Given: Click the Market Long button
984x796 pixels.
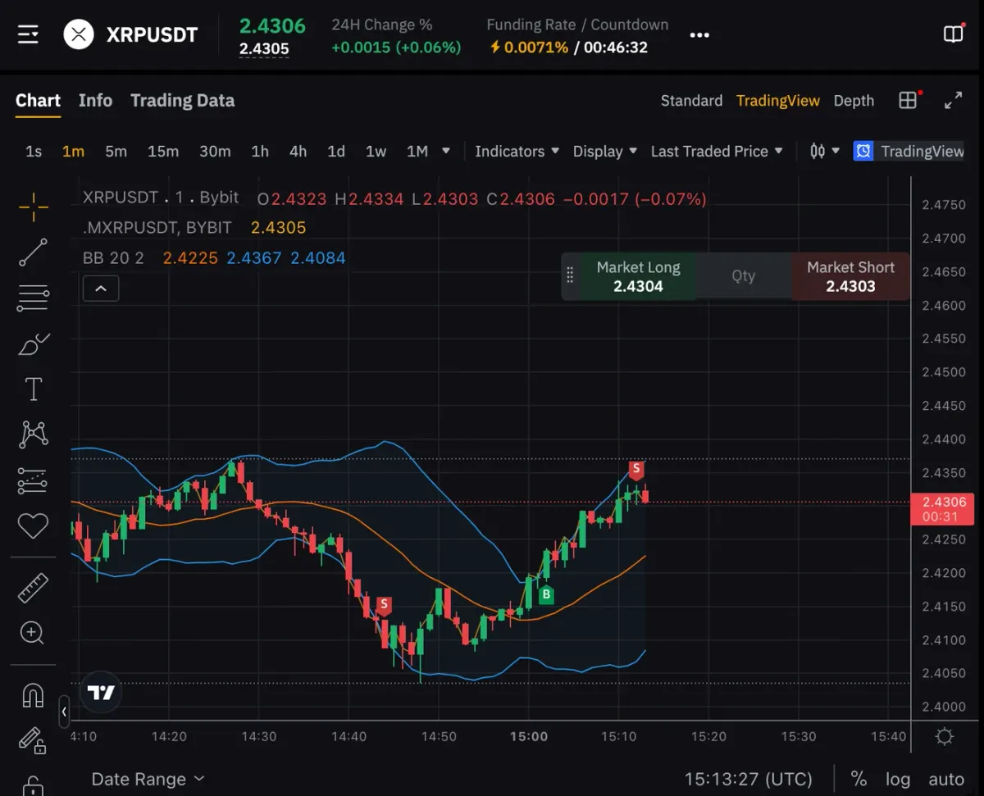Looking at the screenshot, I should click(638, 276).
